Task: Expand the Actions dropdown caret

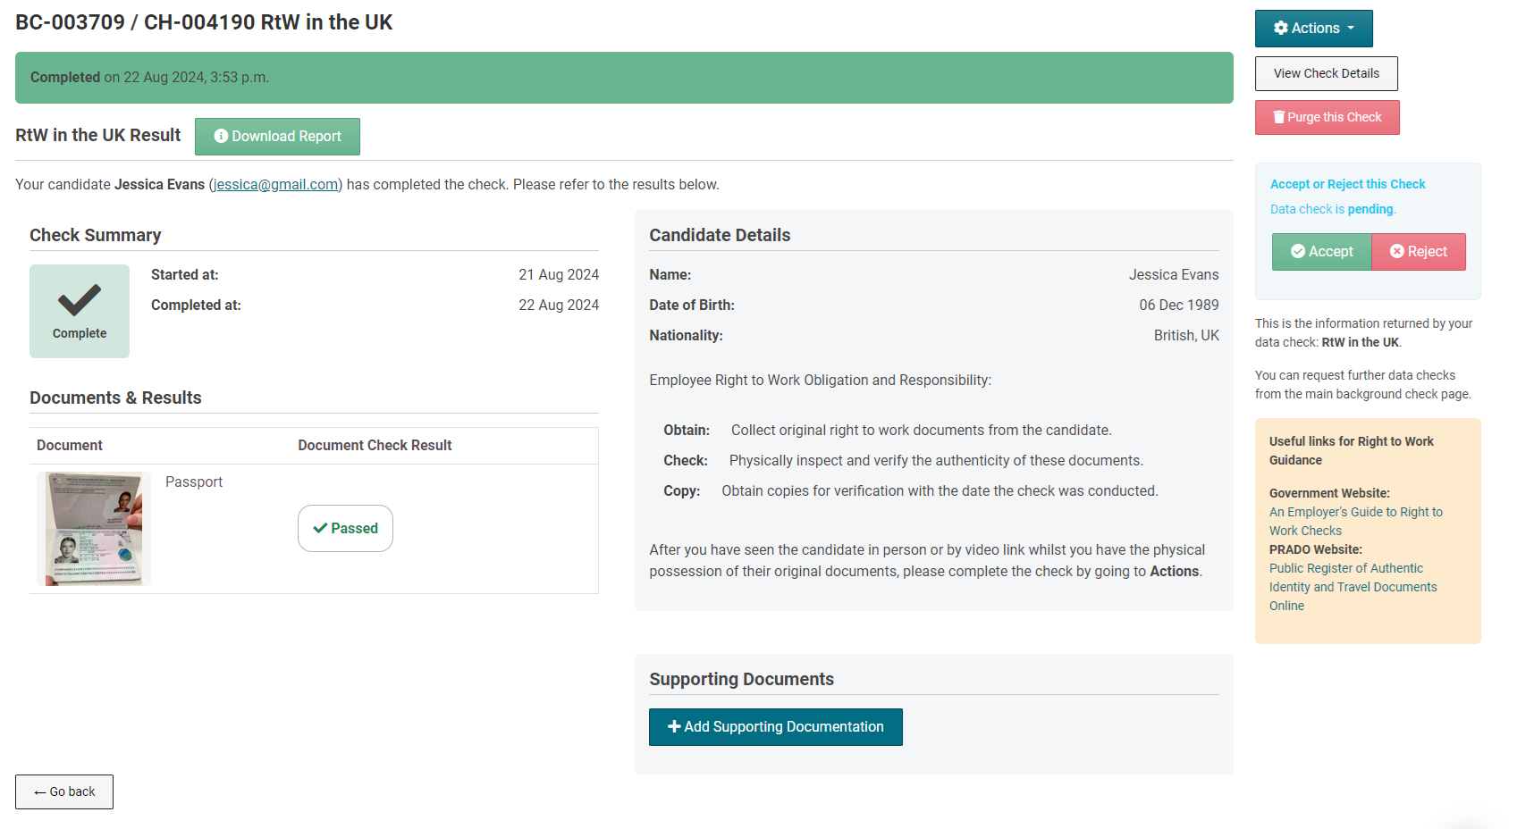Action: pos(1351,29)
